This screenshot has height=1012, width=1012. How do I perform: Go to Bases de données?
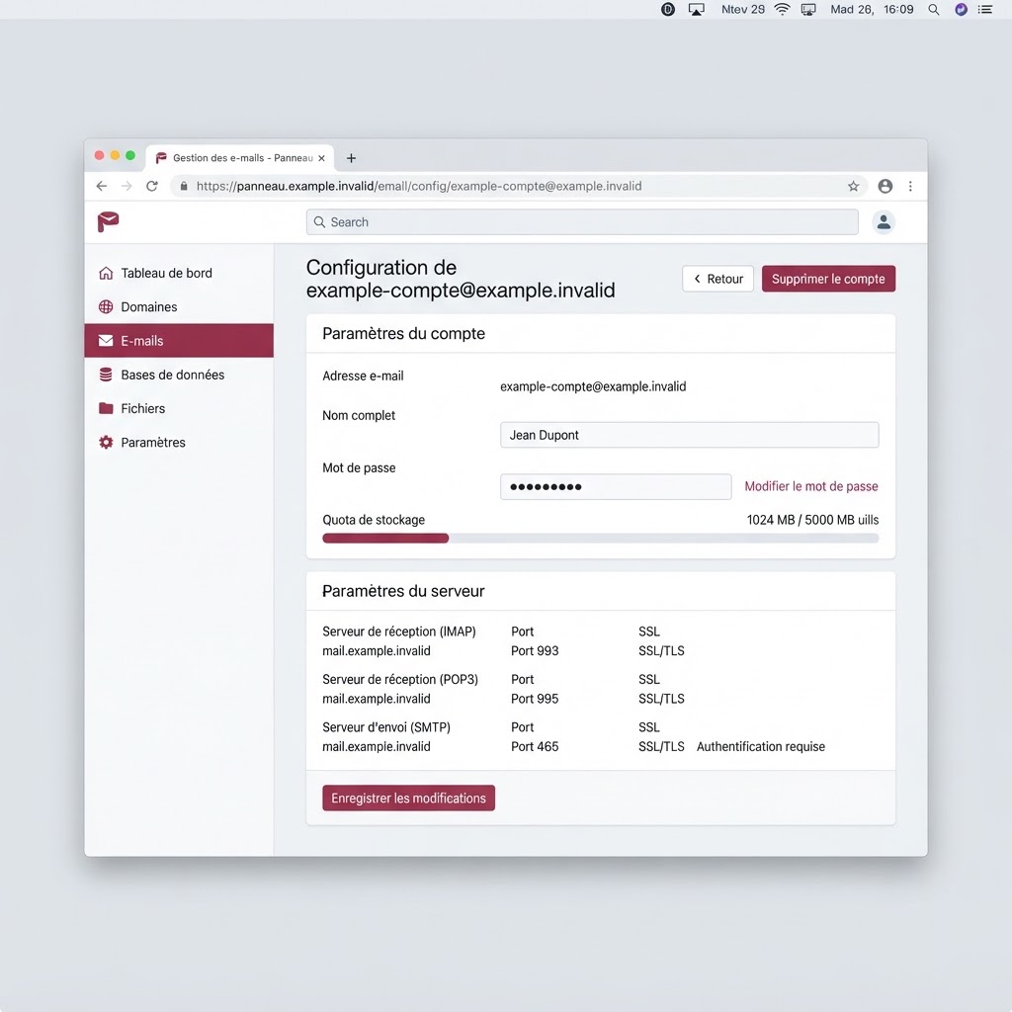coord(179,375)
